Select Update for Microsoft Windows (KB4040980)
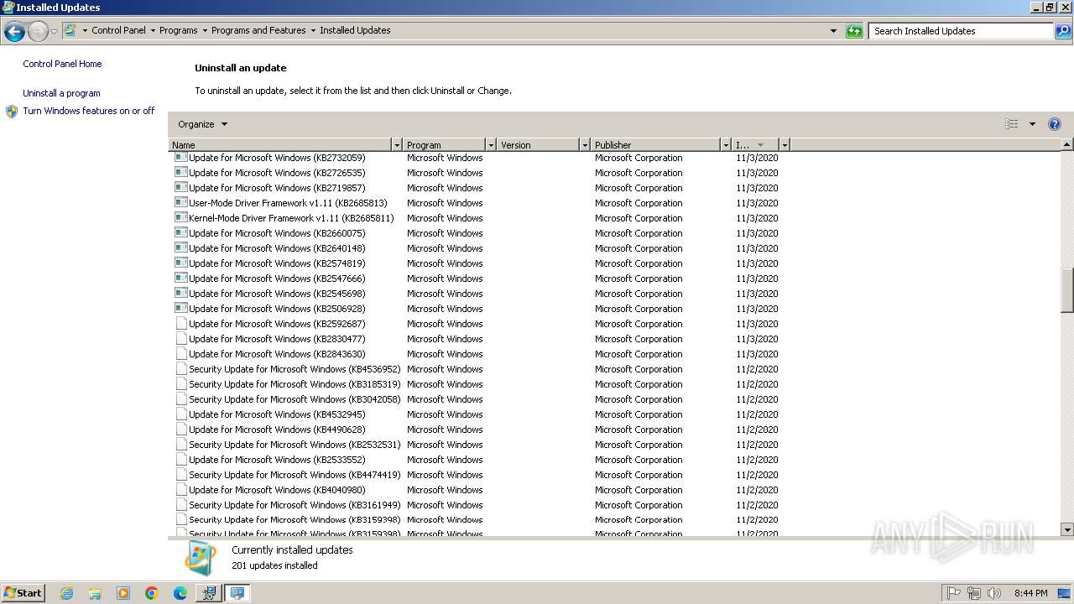Image resolution: width=1074 pixels, height=604 pixels. [x=277, y=490]
